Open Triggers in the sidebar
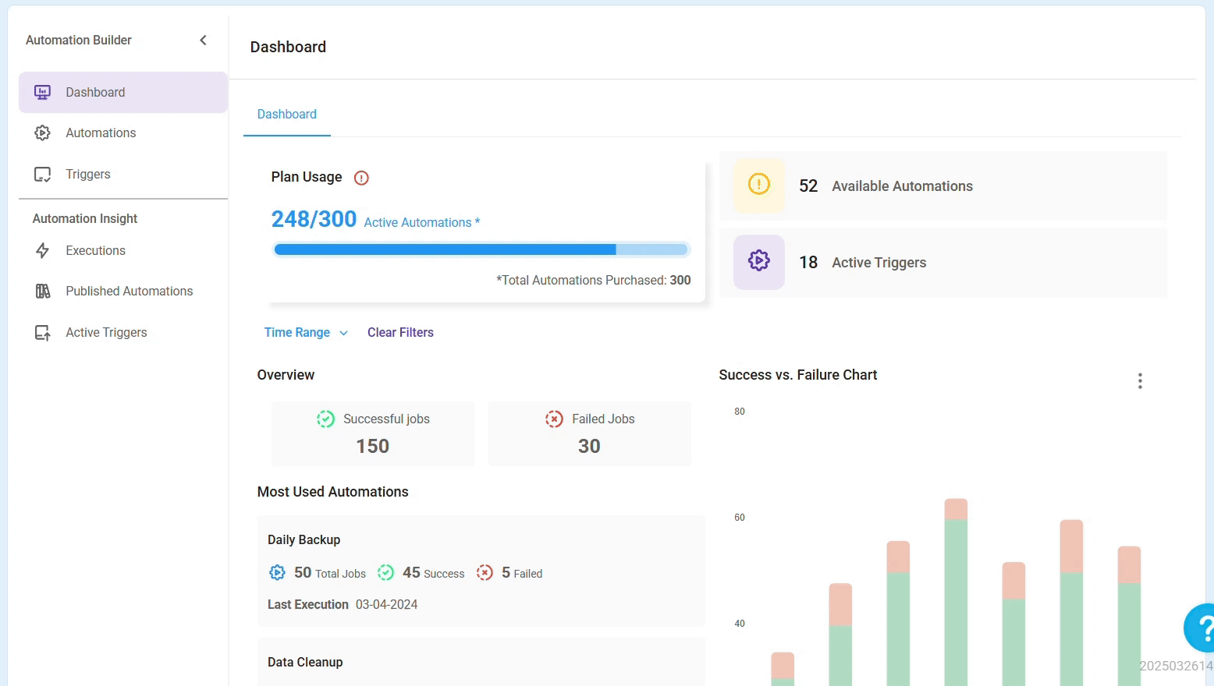This screenshot has height=686, width=1214. [123, 175]
